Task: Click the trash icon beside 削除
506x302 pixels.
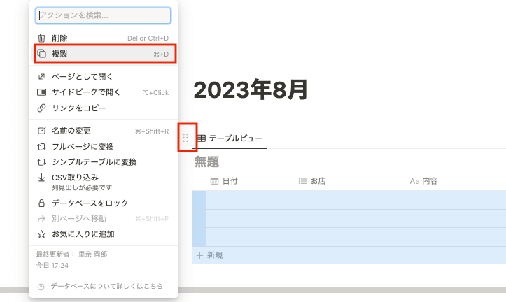Action: click(41, 38)
